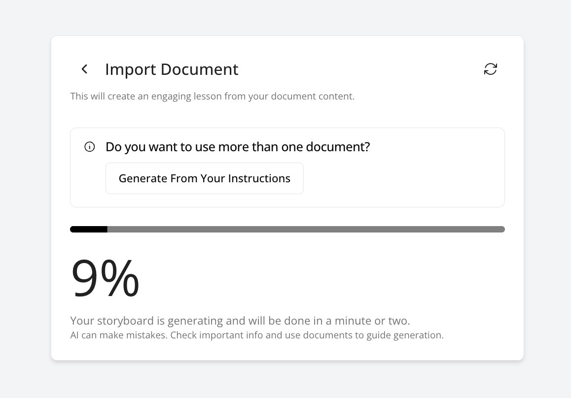Return to previous screen via back arrow
This screenshot has width=571, height=398.
84,69
